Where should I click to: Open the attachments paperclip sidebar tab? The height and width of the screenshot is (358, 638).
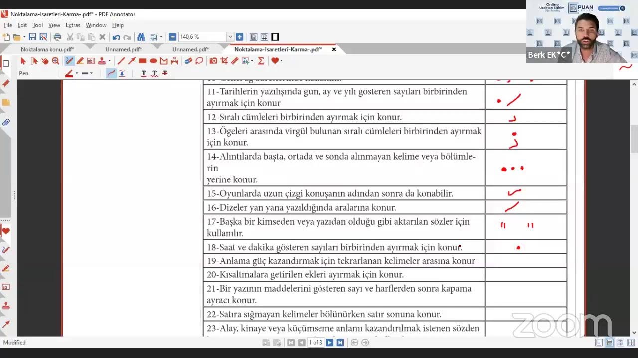(x=6, y=122)
